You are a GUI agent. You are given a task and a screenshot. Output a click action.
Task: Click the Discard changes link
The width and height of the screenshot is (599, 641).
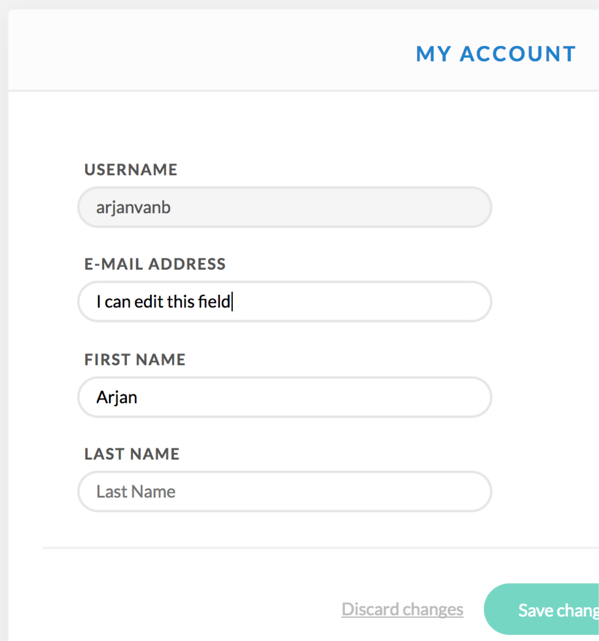(402, 609)
